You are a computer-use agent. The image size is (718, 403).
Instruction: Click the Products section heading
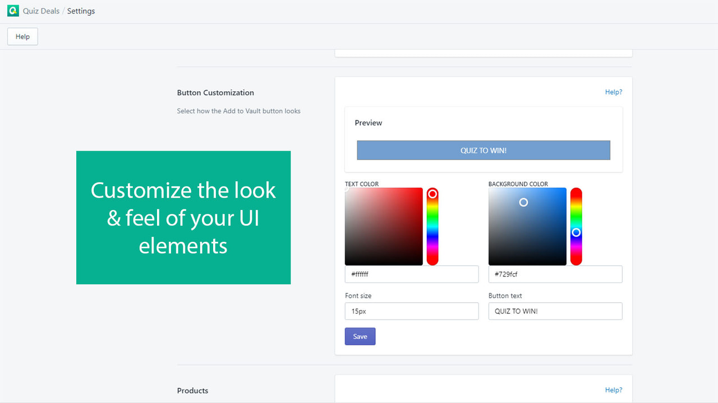point(192,390)
